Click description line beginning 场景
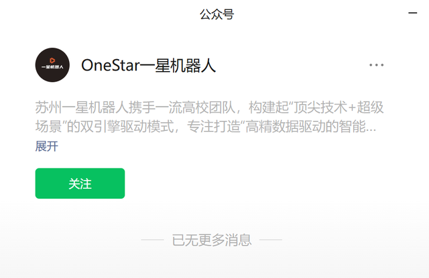Viewport: 429px width, 278px height. [x=206, y=127]
